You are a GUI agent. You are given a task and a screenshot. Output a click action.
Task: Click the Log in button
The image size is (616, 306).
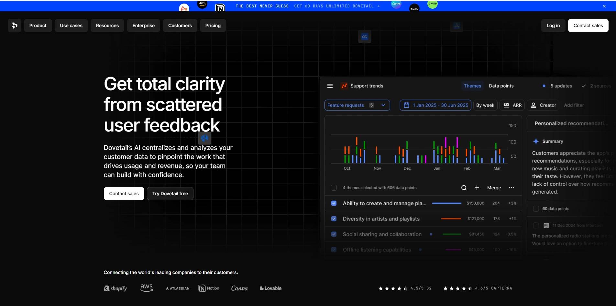tap(553, 26)
